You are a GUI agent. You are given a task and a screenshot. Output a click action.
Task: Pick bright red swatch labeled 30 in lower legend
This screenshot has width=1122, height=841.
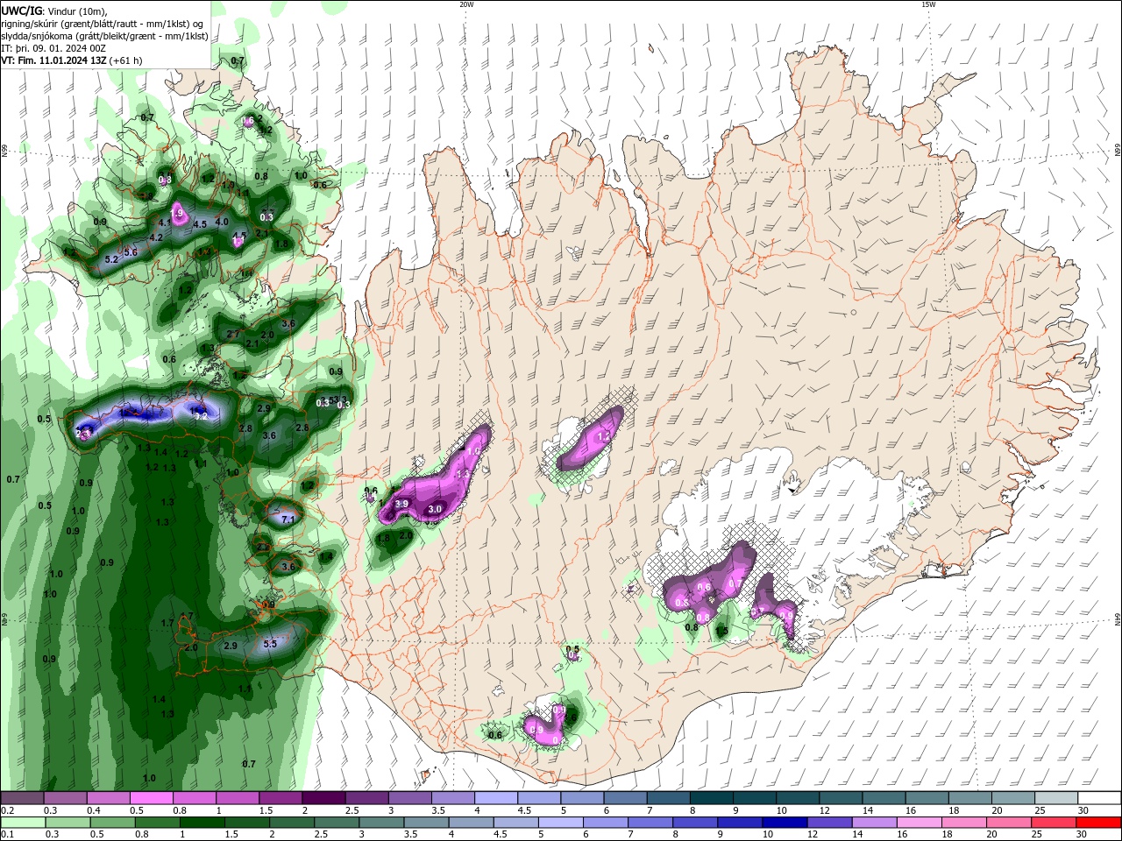1099,823
